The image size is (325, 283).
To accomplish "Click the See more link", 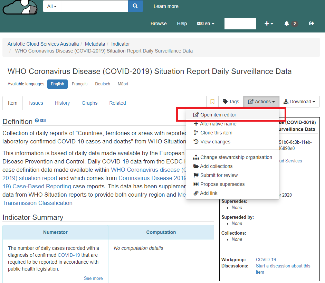I will tap(93, 278).
